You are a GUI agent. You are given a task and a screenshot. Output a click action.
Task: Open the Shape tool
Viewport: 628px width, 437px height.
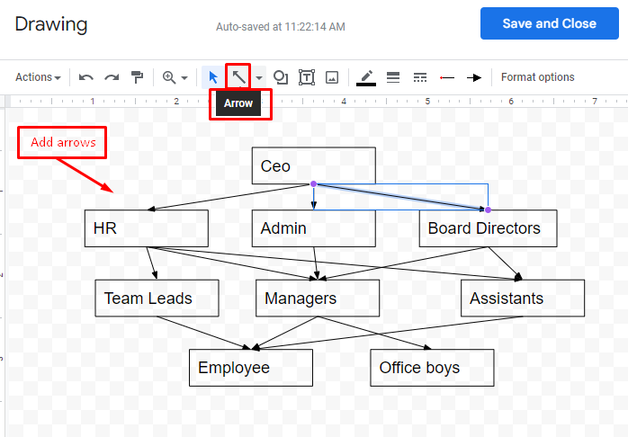pyautogui.click(x=281, y=77)
